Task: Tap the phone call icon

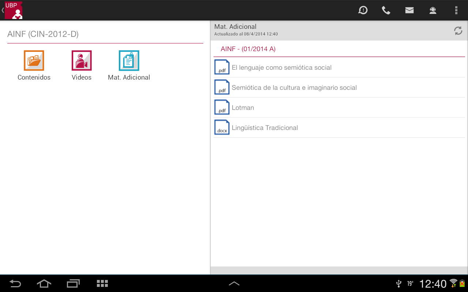Action: click(386, 10)
